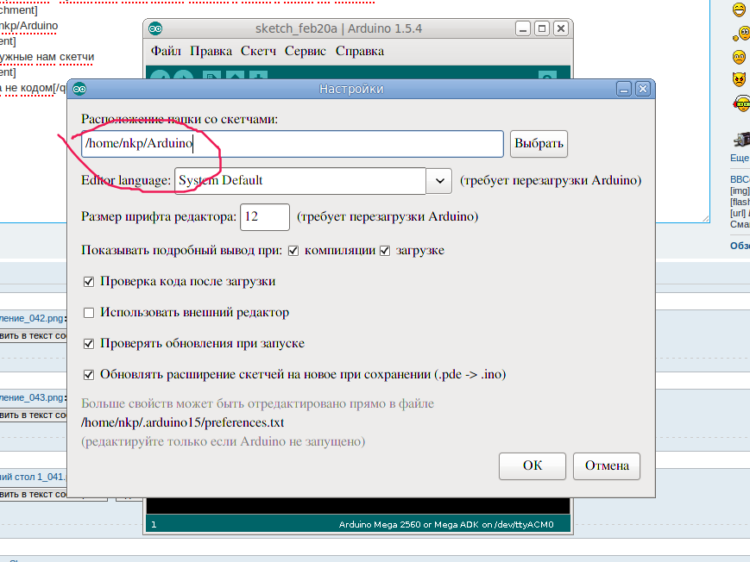Insert the laughing smiley emoticon

(740, 9)
